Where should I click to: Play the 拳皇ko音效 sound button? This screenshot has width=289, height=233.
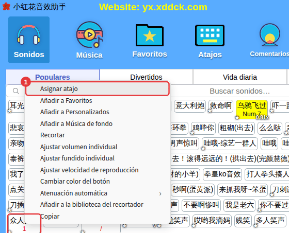222,174
